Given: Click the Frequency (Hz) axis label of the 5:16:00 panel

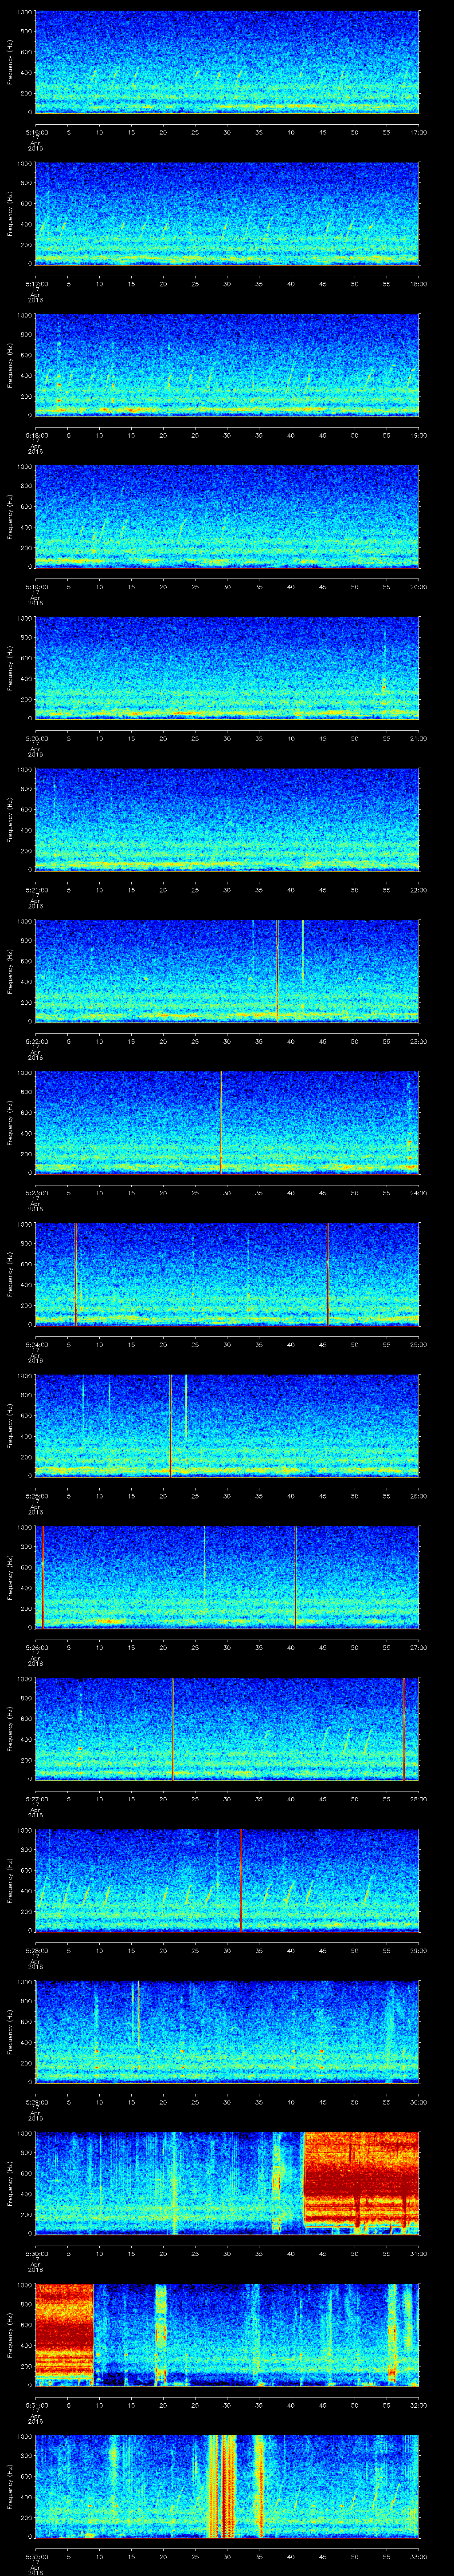Looking at the screenshot, I should (10, 62).
